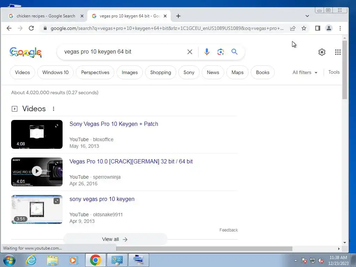Select the Books filter chip
The image size is (356, 267).
(263, 72)
